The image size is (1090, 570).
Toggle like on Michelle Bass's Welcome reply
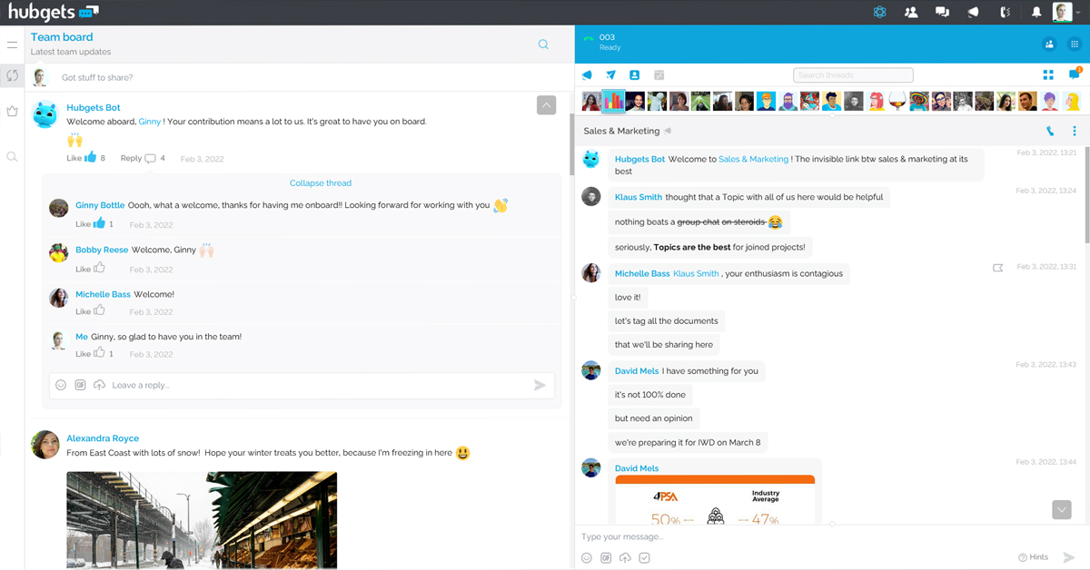click(x=98, y=311)
